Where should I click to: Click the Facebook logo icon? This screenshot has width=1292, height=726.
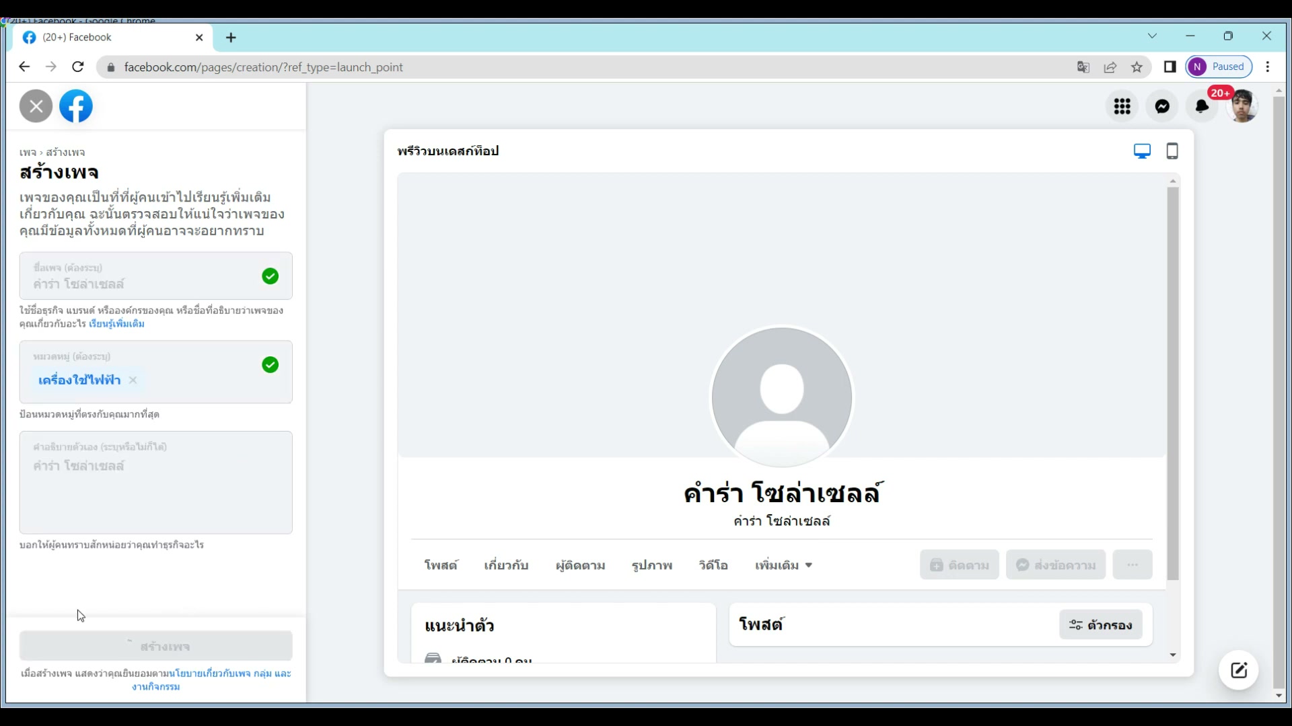pos(76,106)
